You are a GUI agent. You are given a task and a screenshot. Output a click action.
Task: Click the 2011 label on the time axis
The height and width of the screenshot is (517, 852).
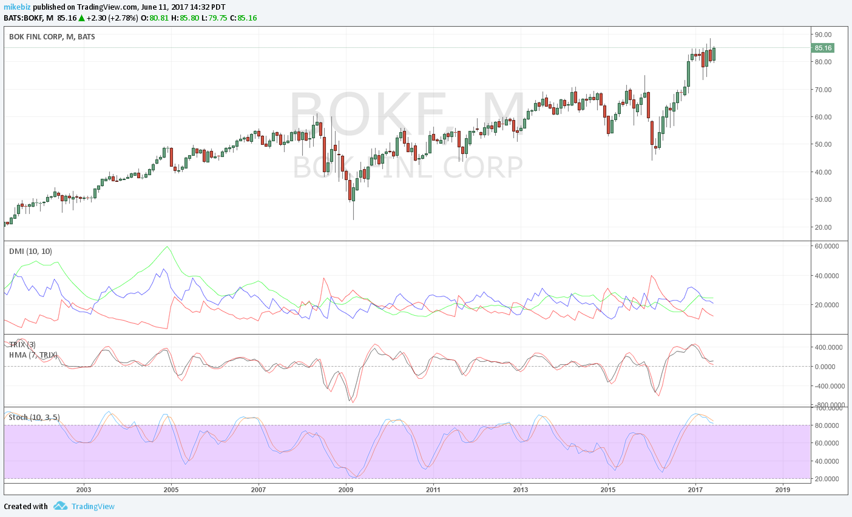click(433, 489)
